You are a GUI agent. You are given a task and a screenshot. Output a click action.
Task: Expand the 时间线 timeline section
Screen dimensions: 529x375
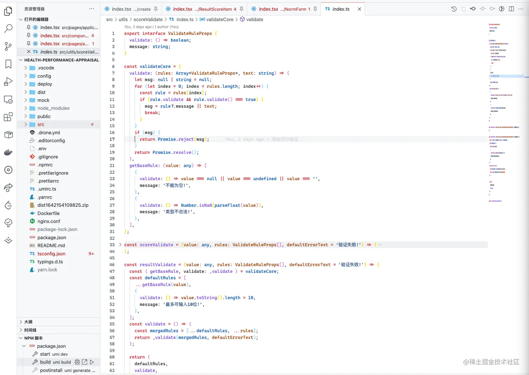[x=58, y=330]
